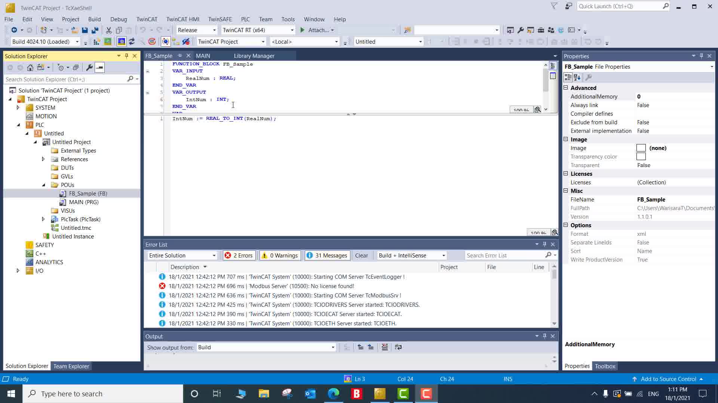This screenshot has width=718, height=403.
Task: Open the Entire Solution scope dropdown
Action: [x=182, y=256]
